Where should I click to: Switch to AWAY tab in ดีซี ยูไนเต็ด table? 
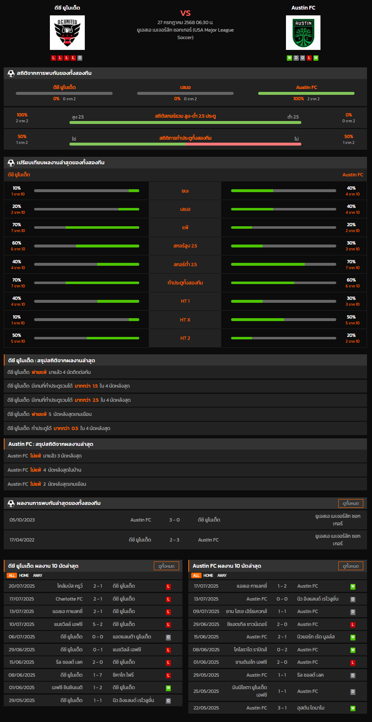(x=38, y=576)
